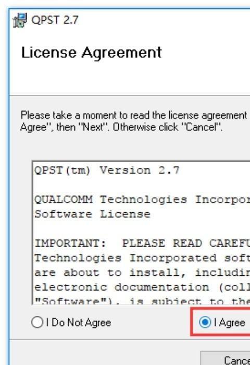The width and height of the screenshot is (250, 365).
Task: Click the QPST 2.7 window title text
Action: pos(55,20)
